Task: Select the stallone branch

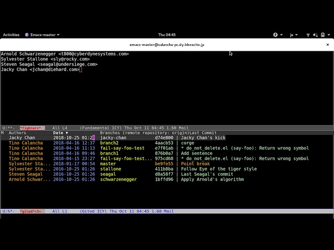Action: (x=111, y=169)
